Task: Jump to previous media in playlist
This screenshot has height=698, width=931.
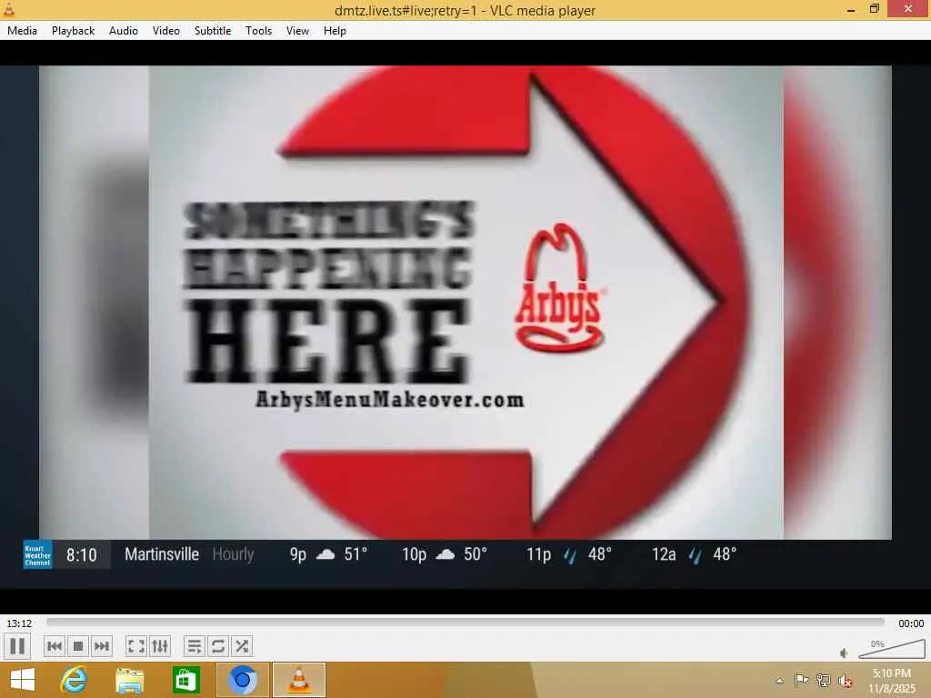Action: click(x=54, y=646)
